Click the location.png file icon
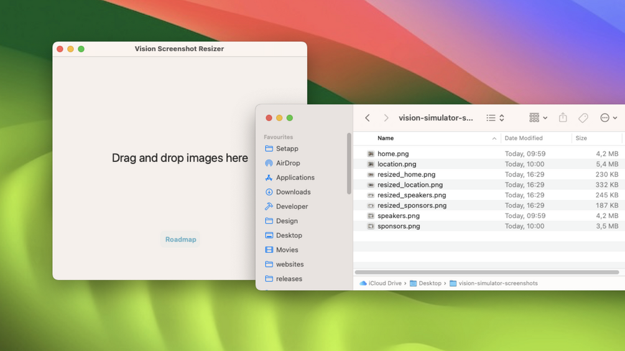This screenshot has width=625, height=351. pos(371,164)
